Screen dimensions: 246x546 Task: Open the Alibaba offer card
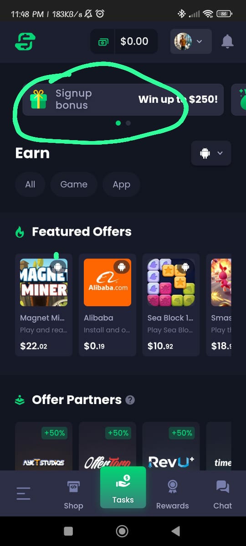click(108, 305)
